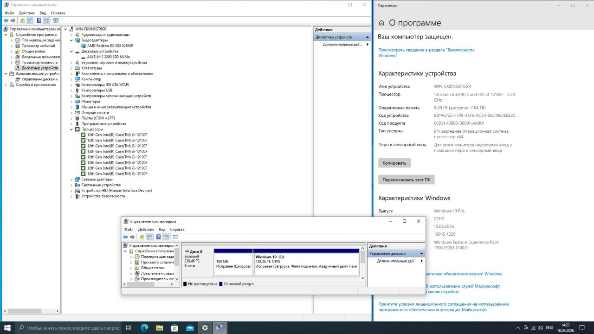Screen dimensions: 594x334
Task: Launch Microsoft Edge from the taskbar
Action: tap(144, 328)
